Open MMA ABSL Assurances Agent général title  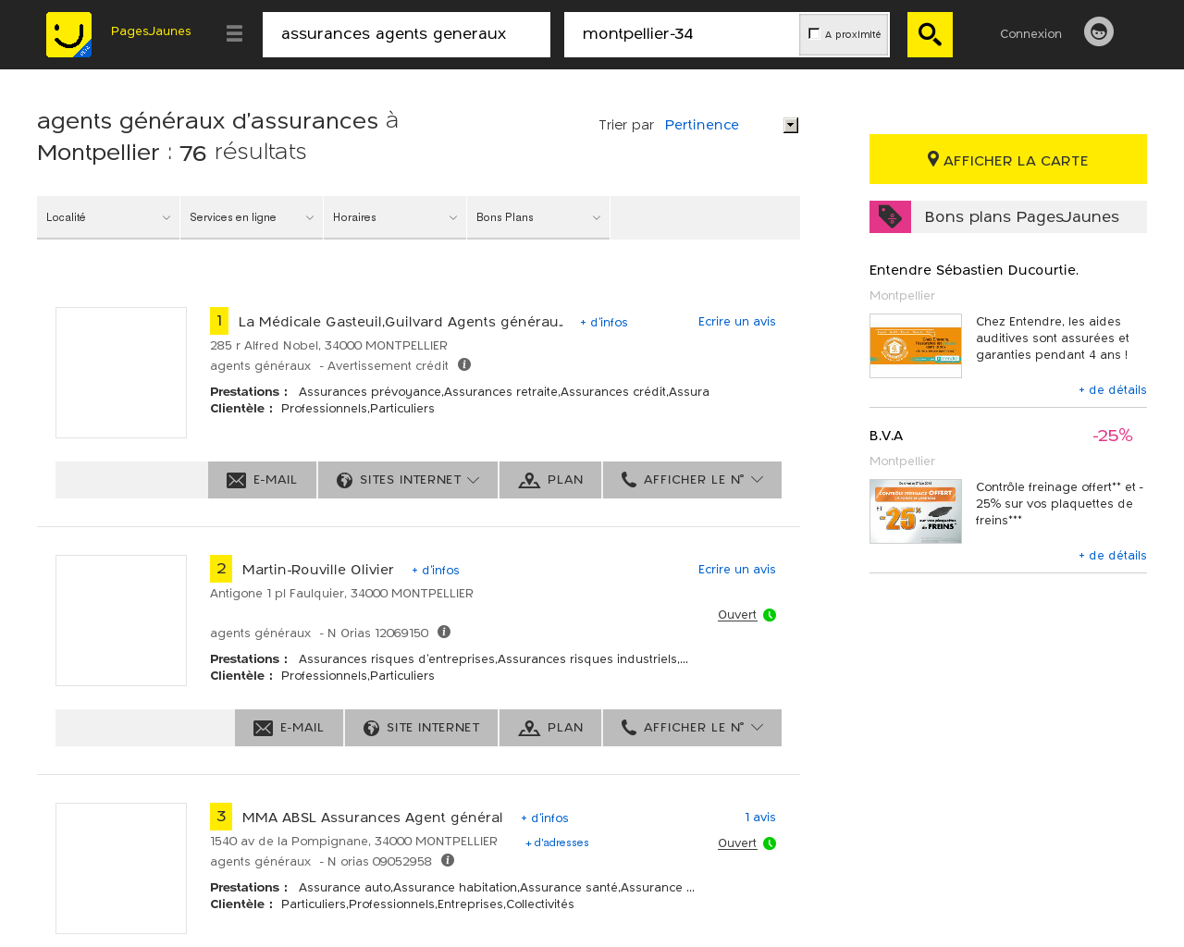click(x=372, y=818)
